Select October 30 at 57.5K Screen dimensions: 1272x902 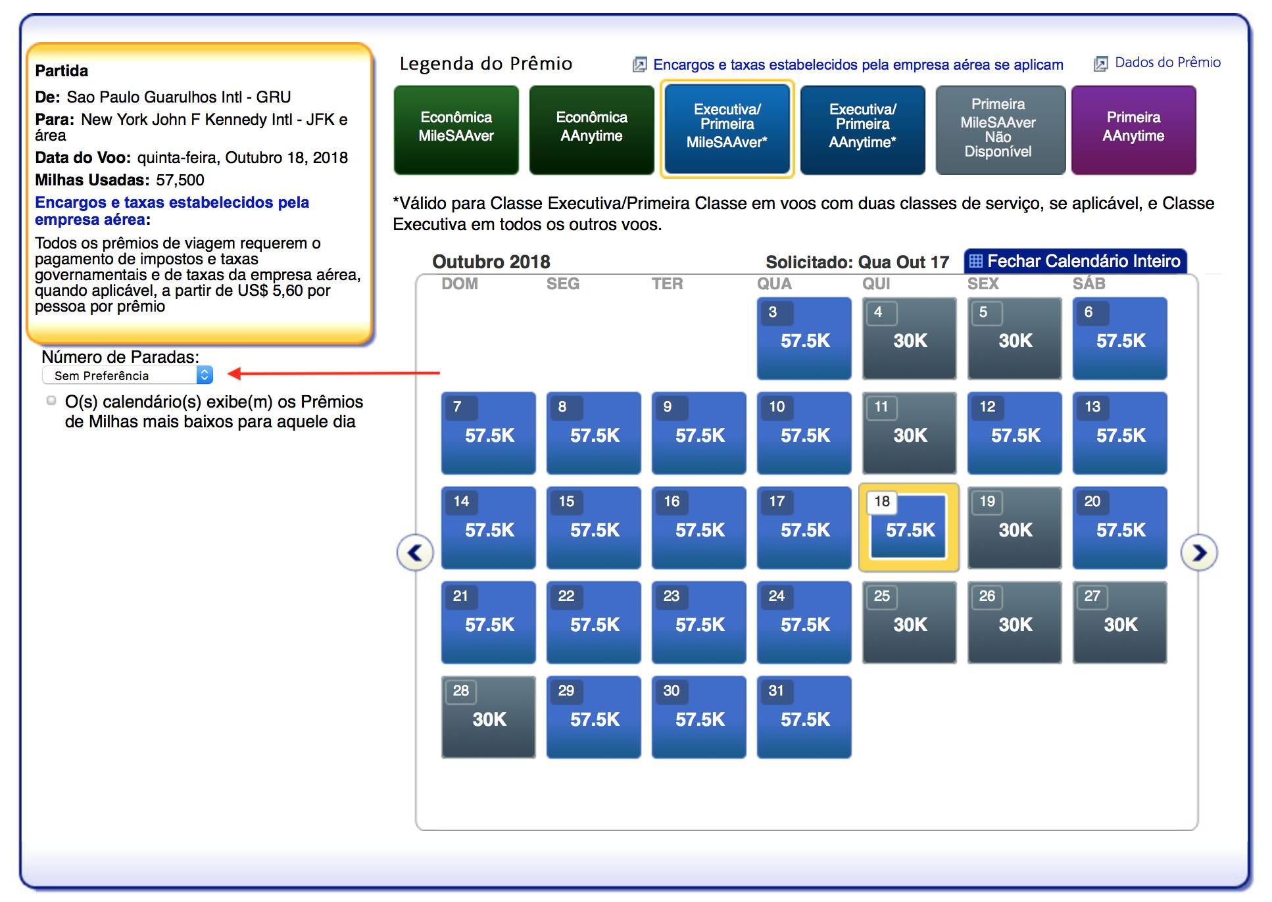pyautogui.click(x=699, y=717)
